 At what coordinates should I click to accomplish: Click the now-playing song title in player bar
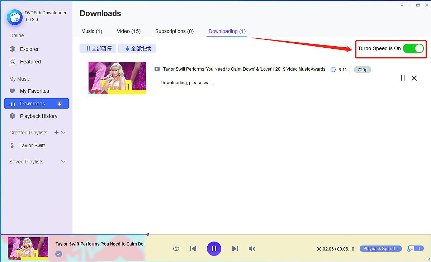(x=100, y=244)
